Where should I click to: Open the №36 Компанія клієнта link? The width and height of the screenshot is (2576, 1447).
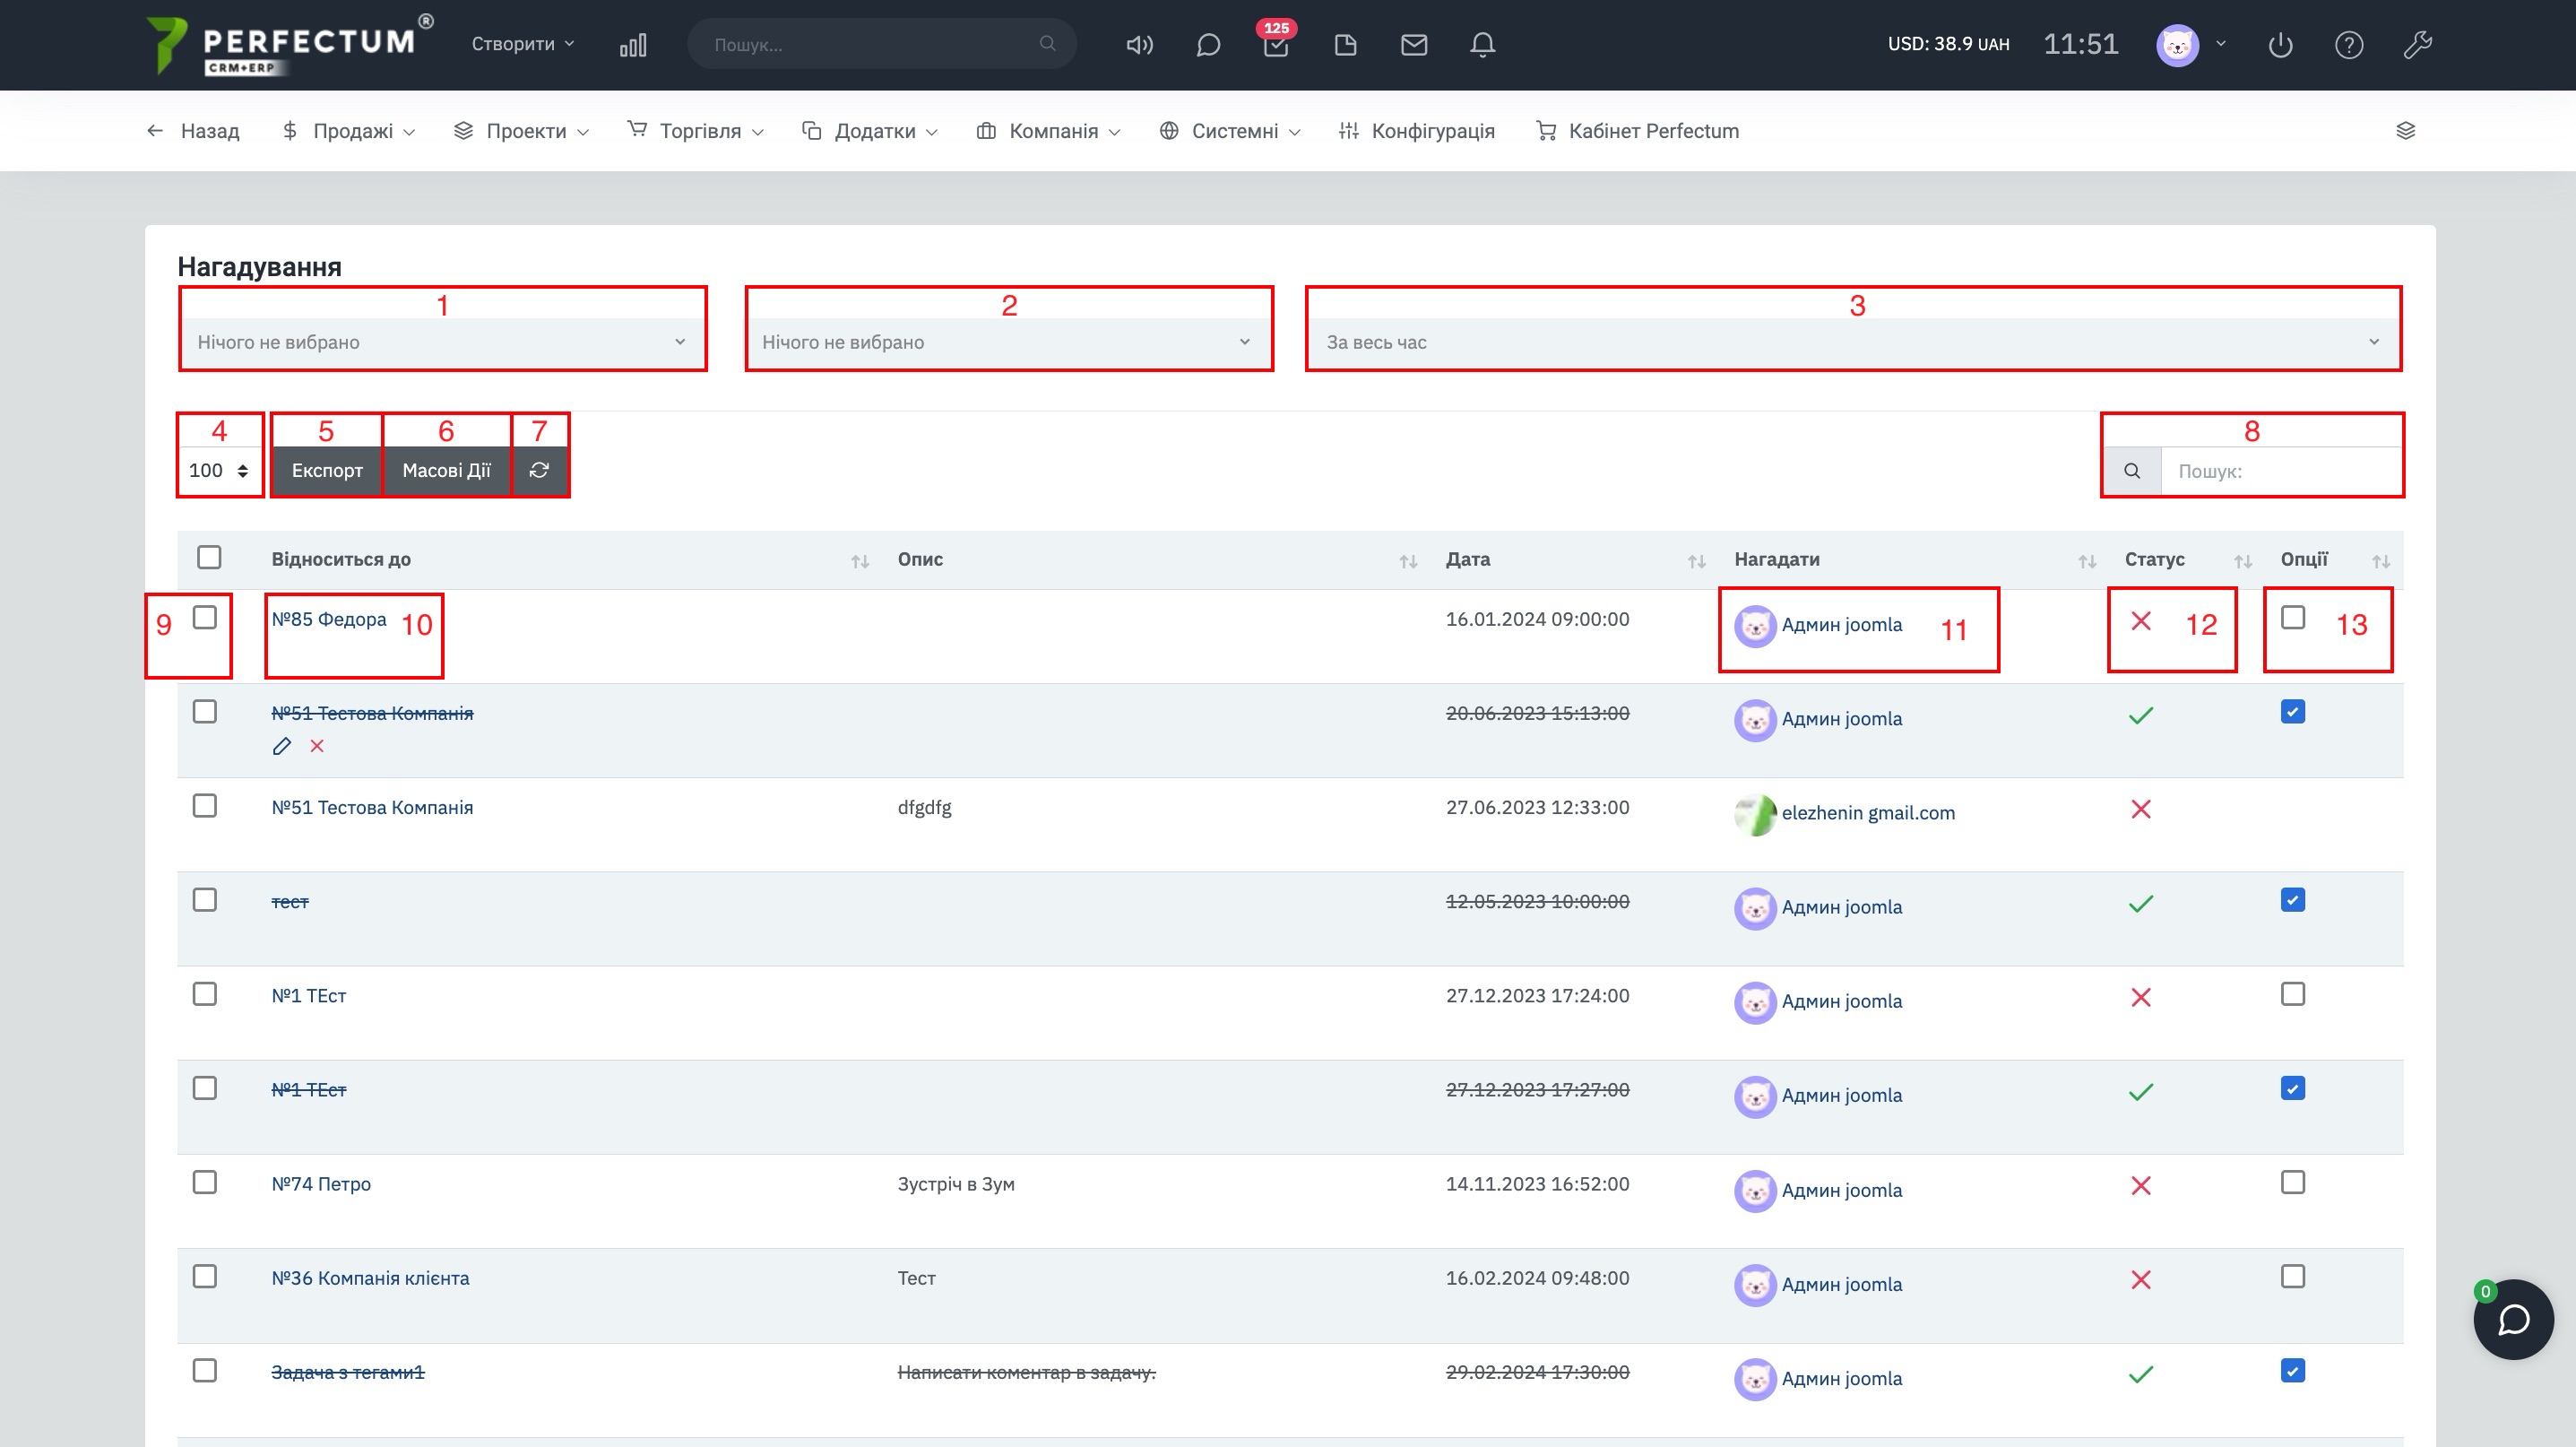(x=370, y=1278)
